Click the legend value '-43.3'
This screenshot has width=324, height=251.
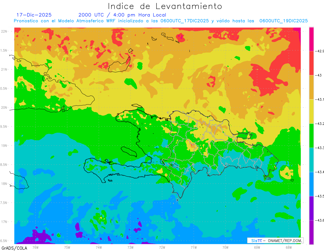[x=320, y=148]
